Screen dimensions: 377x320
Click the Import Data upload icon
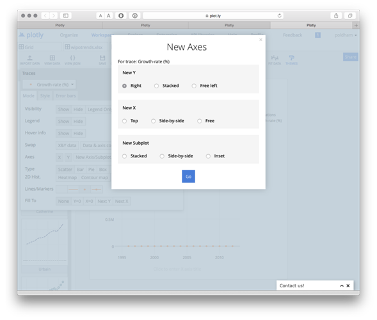point(30,58)
